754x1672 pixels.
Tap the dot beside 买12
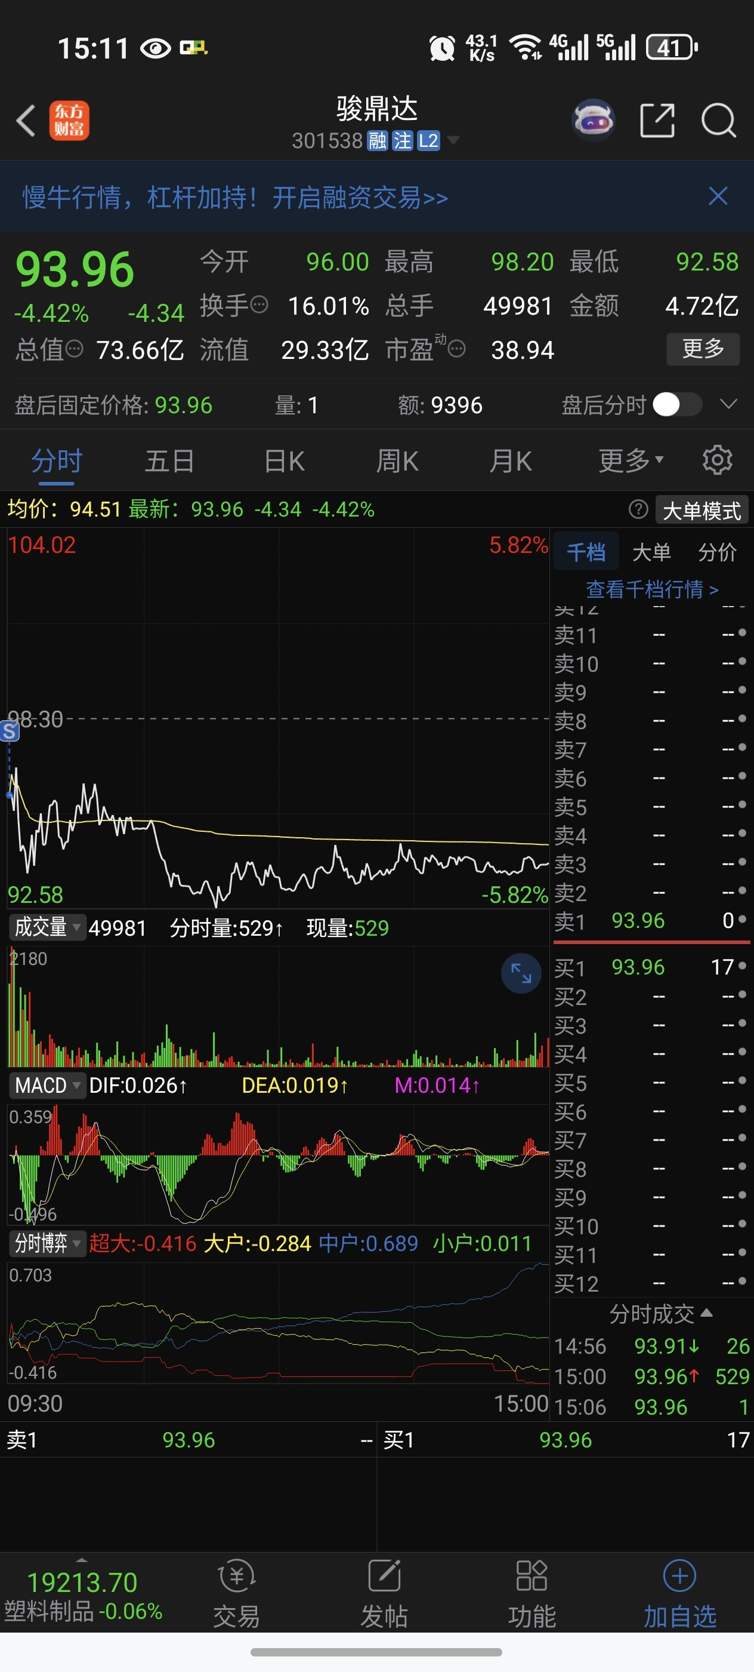[741, 1281]
